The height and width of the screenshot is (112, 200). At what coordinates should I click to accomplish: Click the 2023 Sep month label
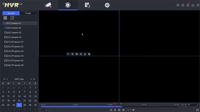click(x=19, y=79)
